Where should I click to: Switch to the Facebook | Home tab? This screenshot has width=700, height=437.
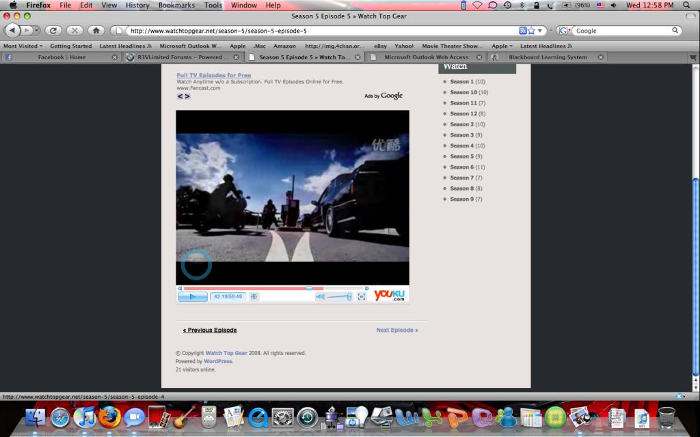coord(62,57)
